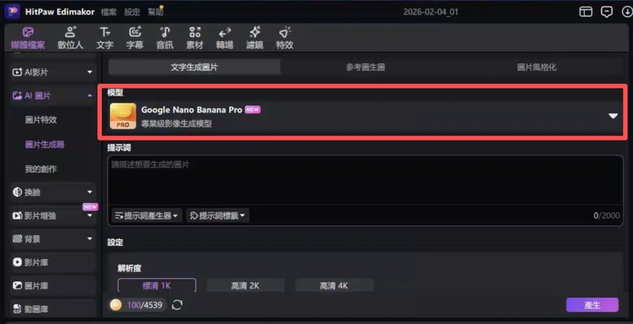Open the 濾鏡 filters panel
Screen dimensions: 633x324
(255, 38)
